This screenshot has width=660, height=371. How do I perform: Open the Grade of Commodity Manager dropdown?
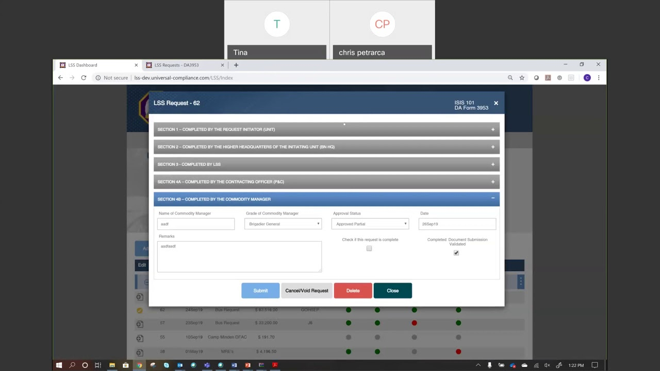click(x=283, y=224)
